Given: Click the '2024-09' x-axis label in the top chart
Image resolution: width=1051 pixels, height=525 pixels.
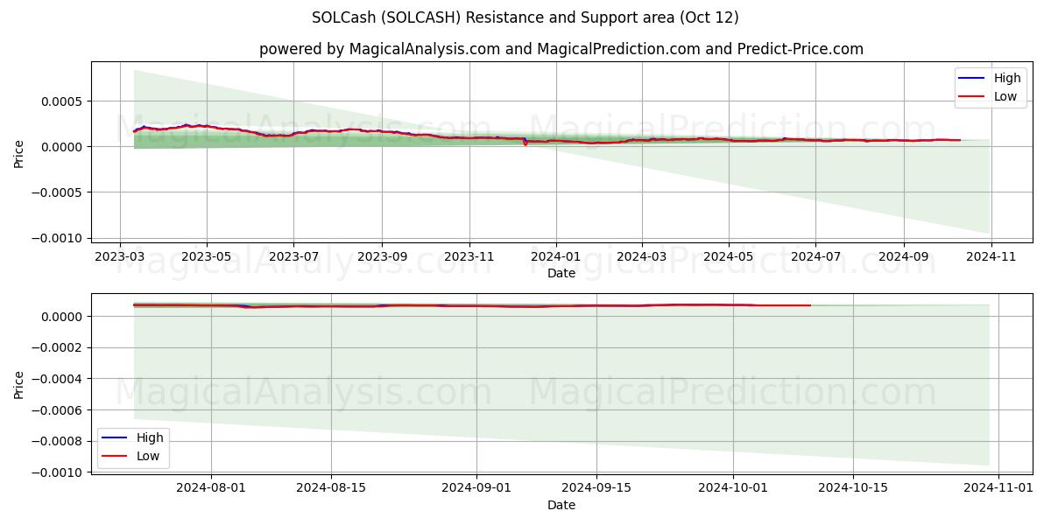Looking at the screenshot, I should 904,257.
